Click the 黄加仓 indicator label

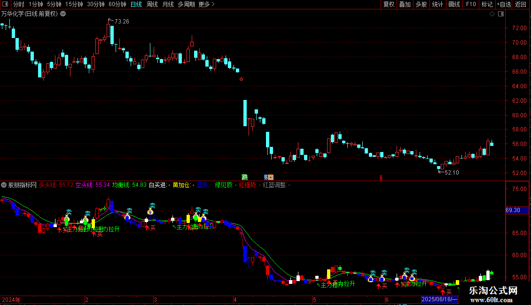(x=184, y=185)
